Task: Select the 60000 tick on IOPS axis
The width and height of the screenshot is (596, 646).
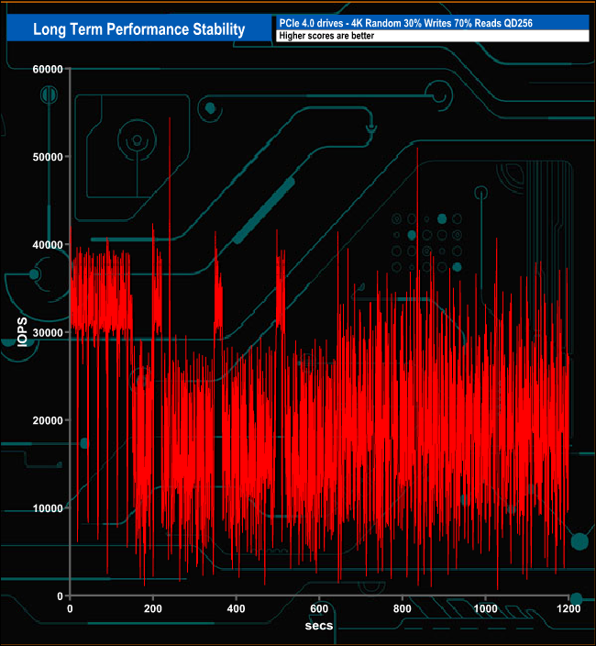Action: [44, 70]
